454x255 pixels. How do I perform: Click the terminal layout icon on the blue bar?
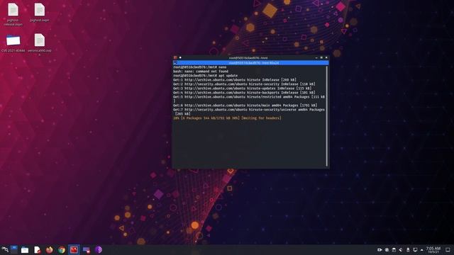(x=175, y=63)
